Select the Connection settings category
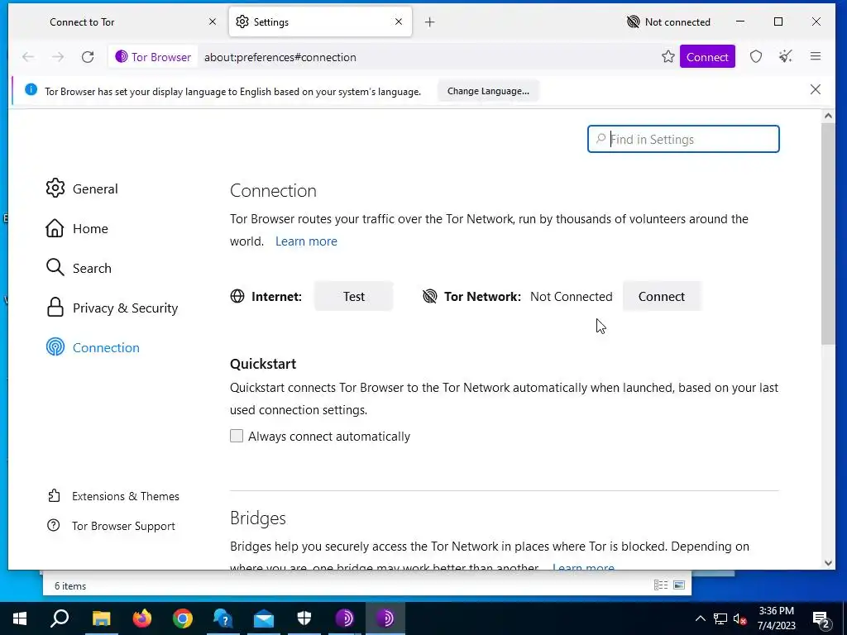The height and width of the screenshot is (635, 847). click(93, 347)
